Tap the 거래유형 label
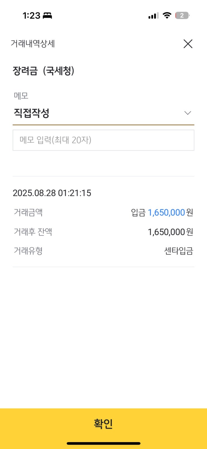The height and width of the screenshot is (449, 207). (28, 251)
